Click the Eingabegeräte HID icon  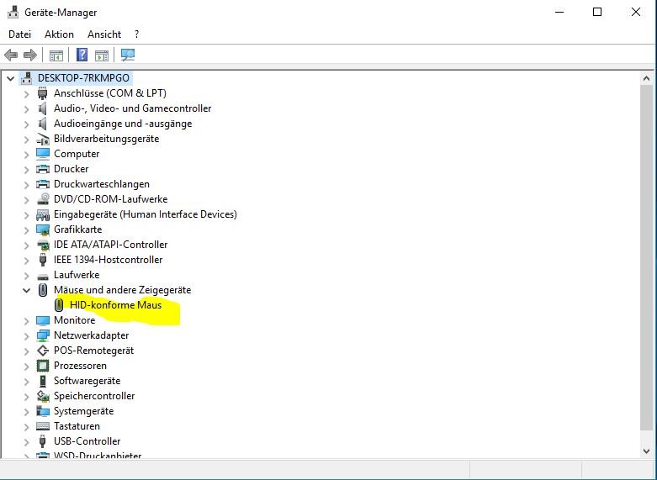[x=42, y=214]
